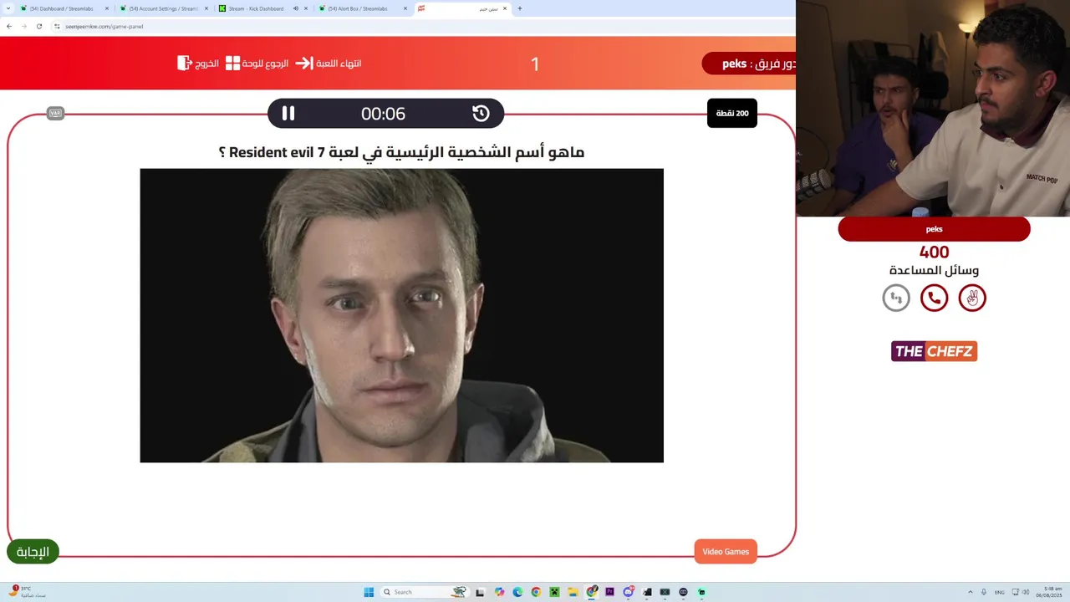Screen dimensions: 1070x602
Task: Click the question number 1 in header
Action: click(x=535, y=64)
